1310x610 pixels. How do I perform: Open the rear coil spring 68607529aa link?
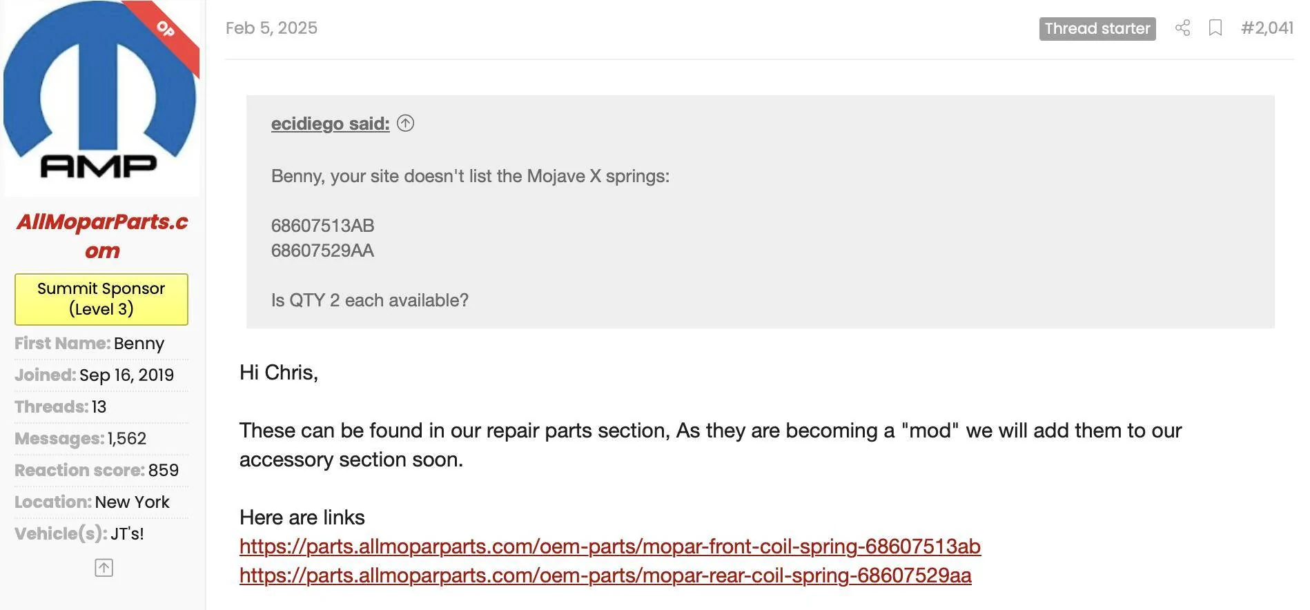coord(605,575)
